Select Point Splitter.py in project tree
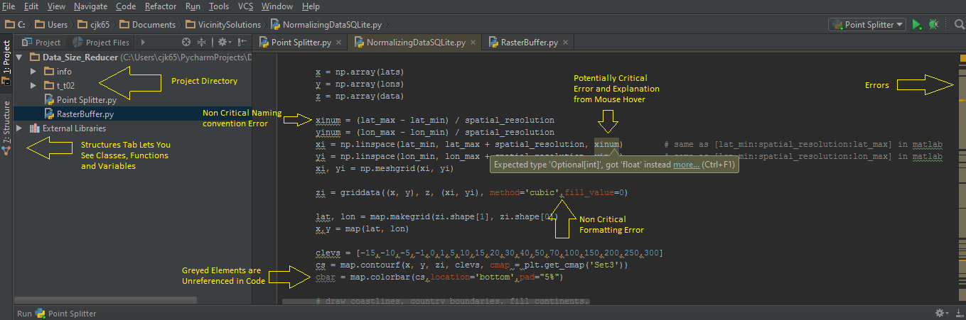Image resolution: width=966 pixels, height=320 pixels. click(x=85, y=100)
